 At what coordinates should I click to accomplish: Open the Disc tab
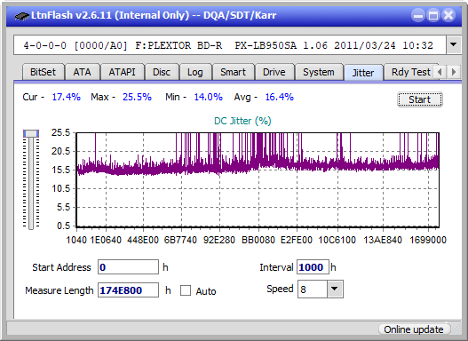click(162, 72)
